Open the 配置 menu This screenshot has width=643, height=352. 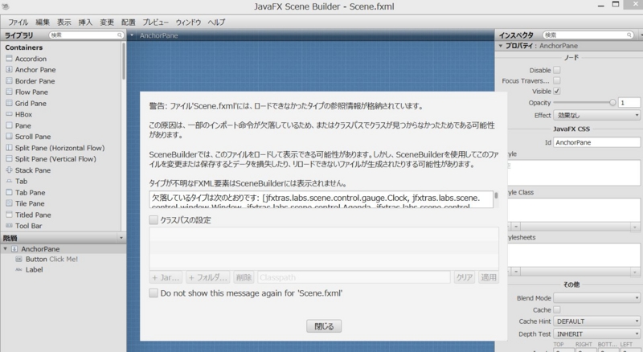tap(129, 23)
